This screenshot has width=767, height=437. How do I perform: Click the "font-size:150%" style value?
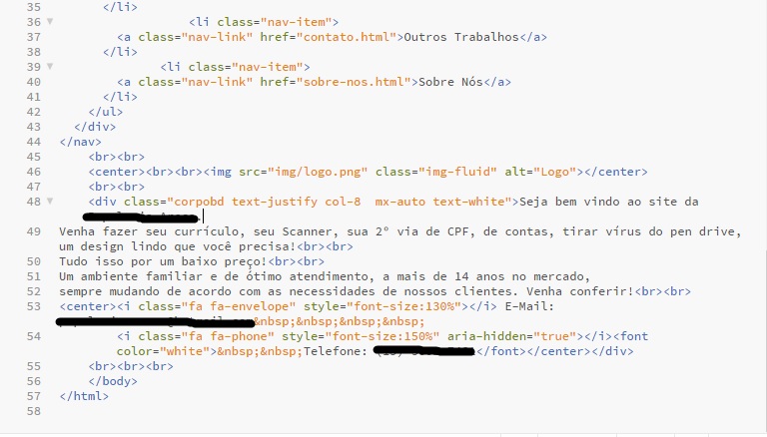(383, 336)
